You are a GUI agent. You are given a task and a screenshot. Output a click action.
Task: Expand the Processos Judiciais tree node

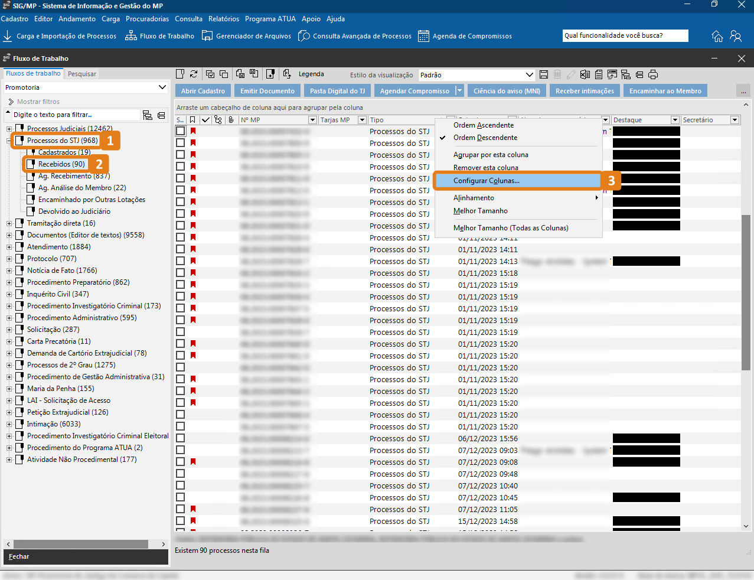(x=9, y=129)
